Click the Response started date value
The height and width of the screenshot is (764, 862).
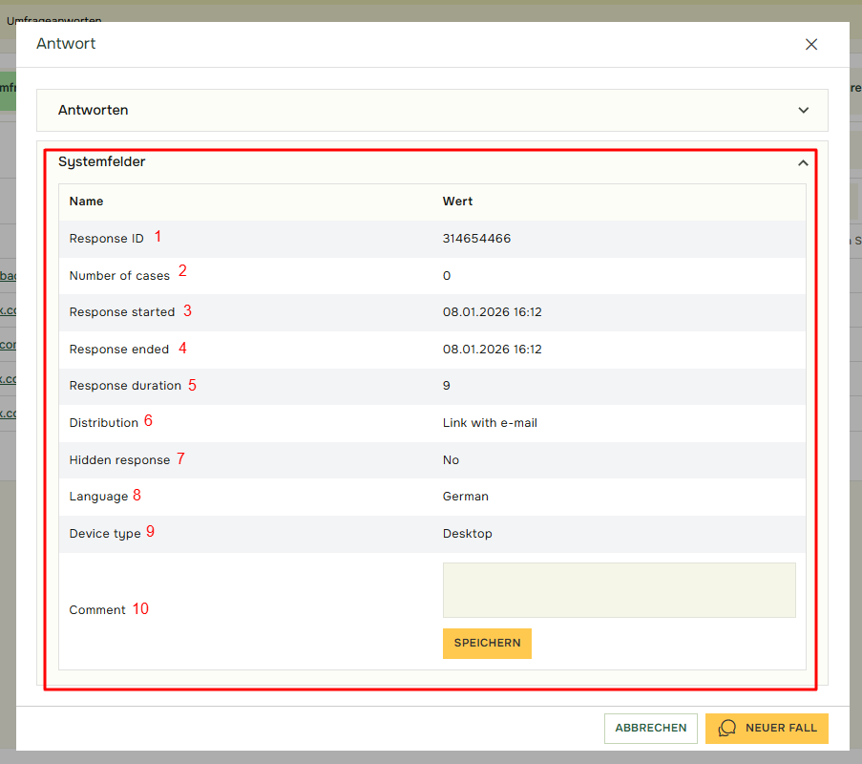[x=492, y=312]
